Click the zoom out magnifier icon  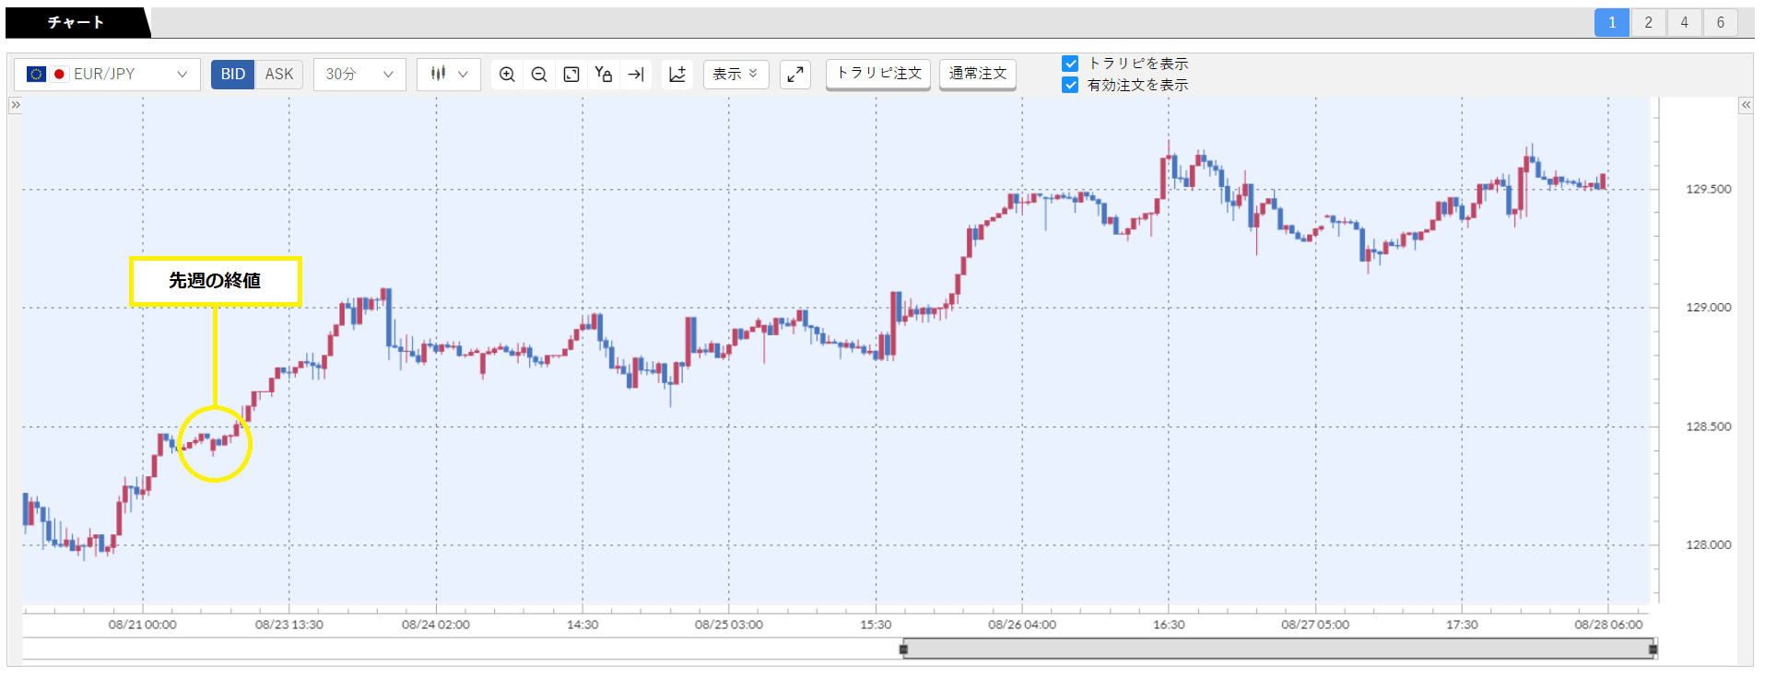coord(539,75)
